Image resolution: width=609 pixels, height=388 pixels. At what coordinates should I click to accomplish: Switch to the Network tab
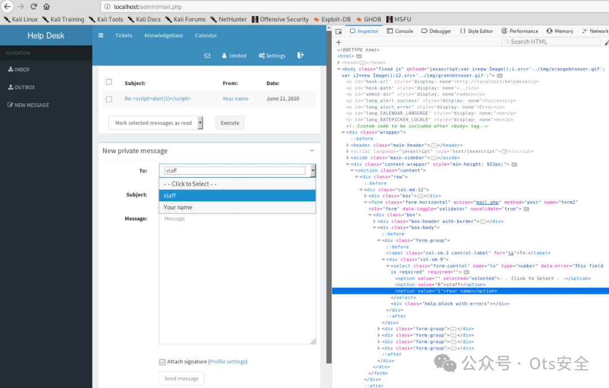[x=595, y=31]
